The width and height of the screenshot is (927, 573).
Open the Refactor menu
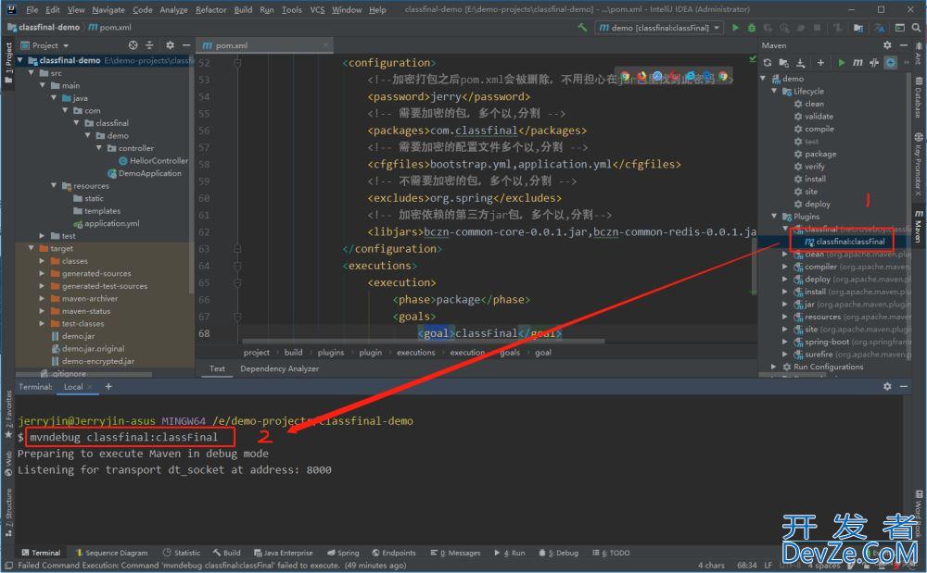(211, 9)
